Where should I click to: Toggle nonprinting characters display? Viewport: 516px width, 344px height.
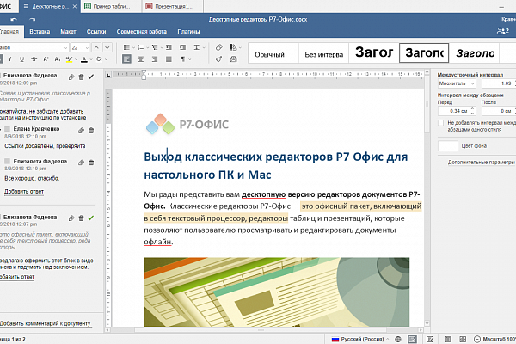pyautogui.click(x=182, y=59)
